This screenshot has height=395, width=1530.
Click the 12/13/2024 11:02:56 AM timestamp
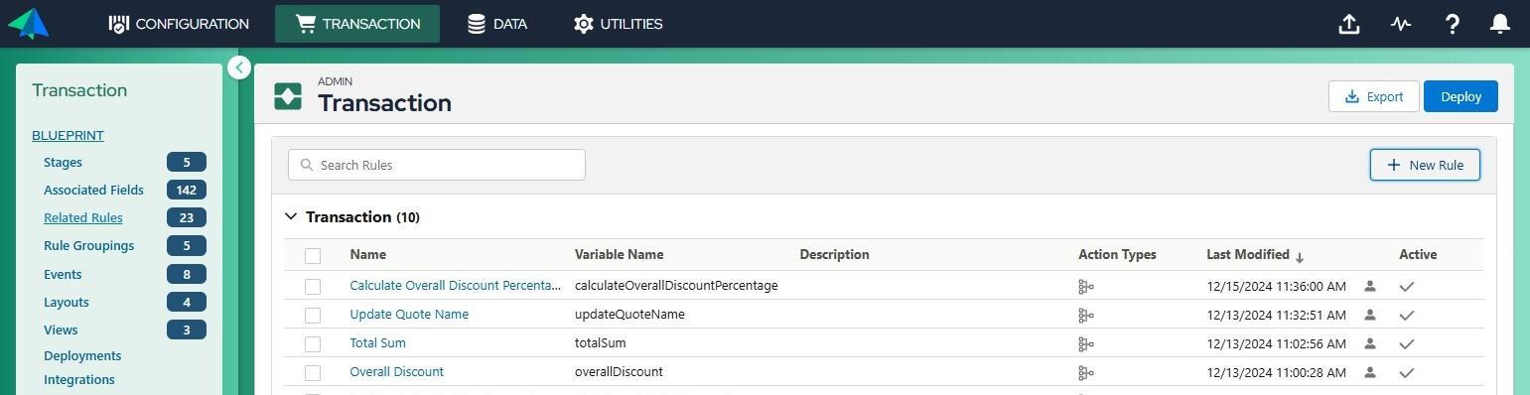[1276, 344]
